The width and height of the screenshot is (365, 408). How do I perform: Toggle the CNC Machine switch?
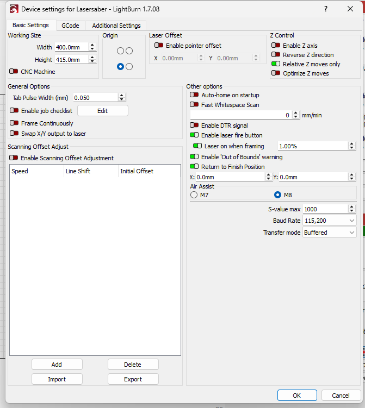click(x=14, y=72)
